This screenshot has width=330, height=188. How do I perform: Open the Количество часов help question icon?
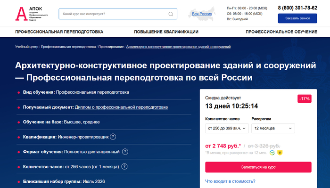124,166
